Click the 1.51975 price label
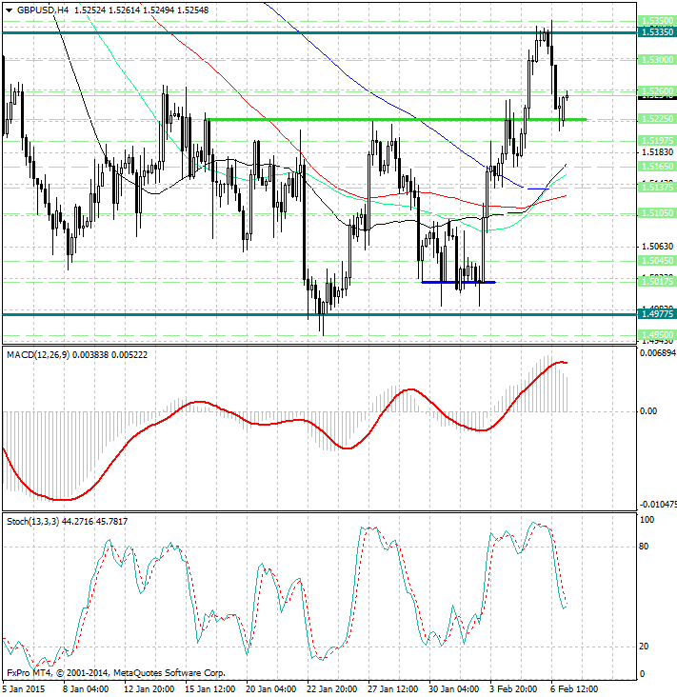677x697 pixels. coord(657,141)
